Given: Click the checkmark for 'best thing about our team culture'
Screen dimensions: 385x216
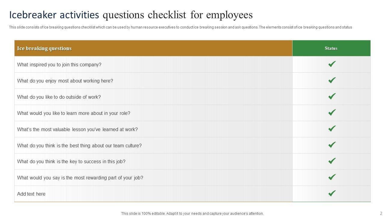Looking at the screenshot, I should pos(332,145).
